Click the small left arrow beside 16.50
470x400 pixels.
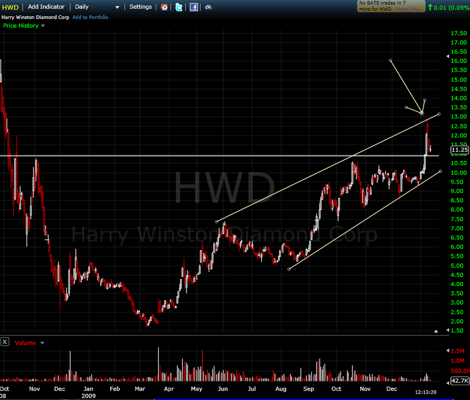(448, 56)
